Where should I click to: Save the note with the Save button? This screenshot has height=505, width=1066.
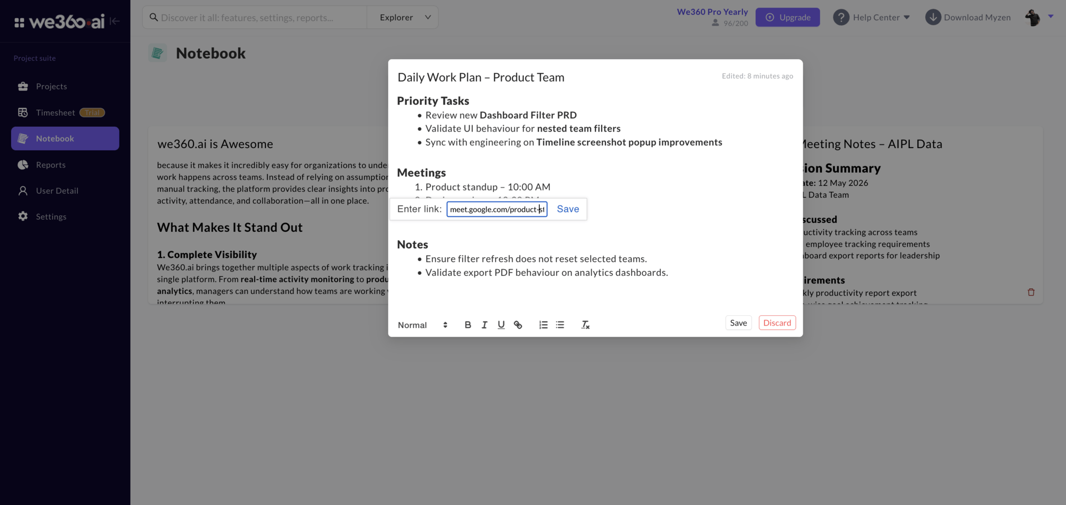pyautogui.click(x=738, y=323)
